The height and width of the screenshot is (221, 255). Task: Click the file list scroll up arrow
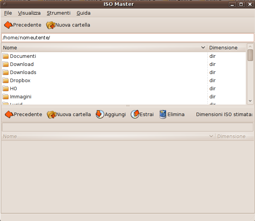250,46
